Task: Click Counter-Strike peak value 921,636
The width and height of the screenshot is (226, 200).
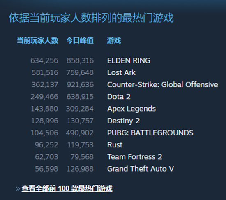Action: tap(80, 85)
